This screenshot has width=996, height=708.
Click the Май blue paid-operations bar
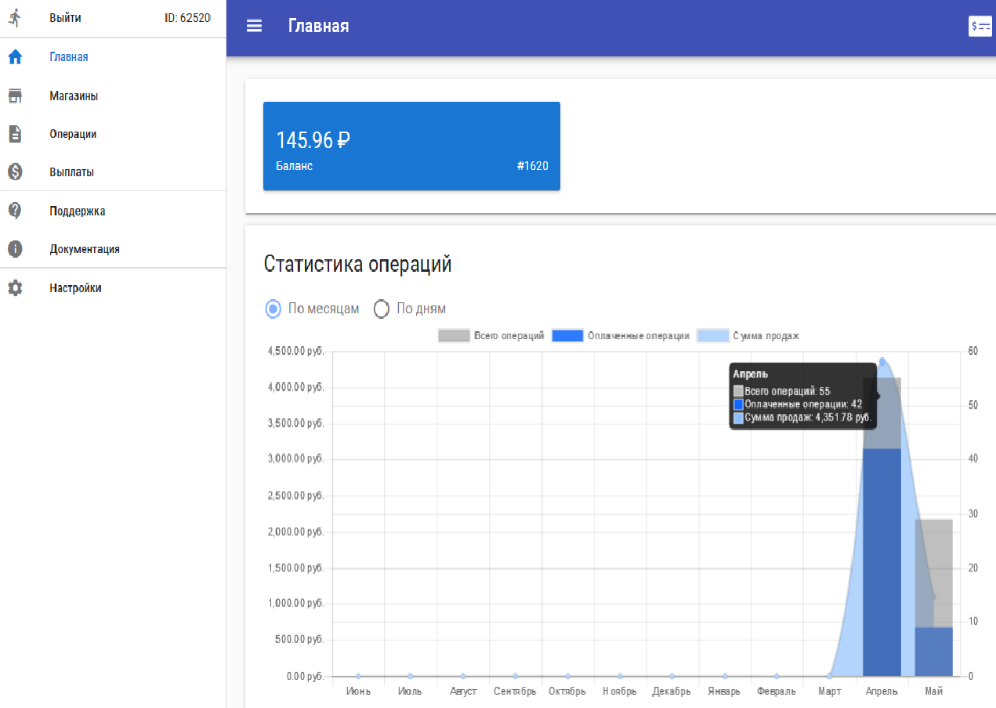pos(933,652)
